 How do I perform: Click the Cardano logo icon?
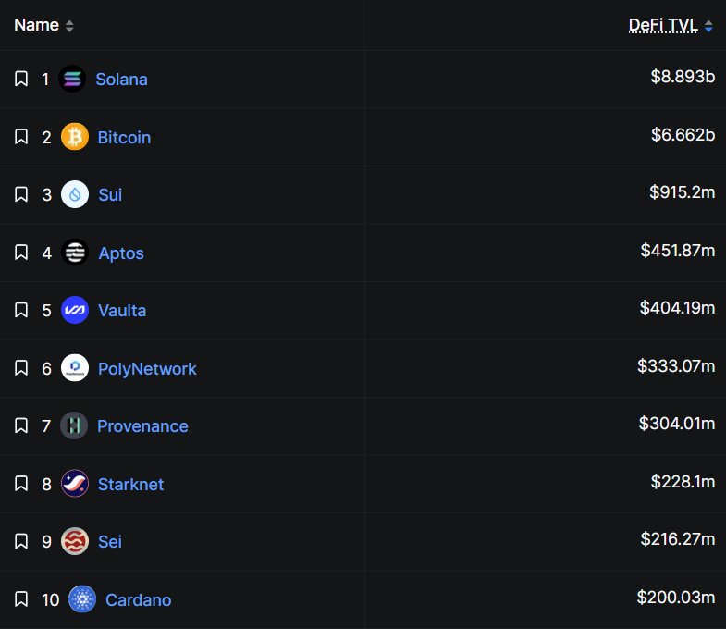[x=82, y=599]
